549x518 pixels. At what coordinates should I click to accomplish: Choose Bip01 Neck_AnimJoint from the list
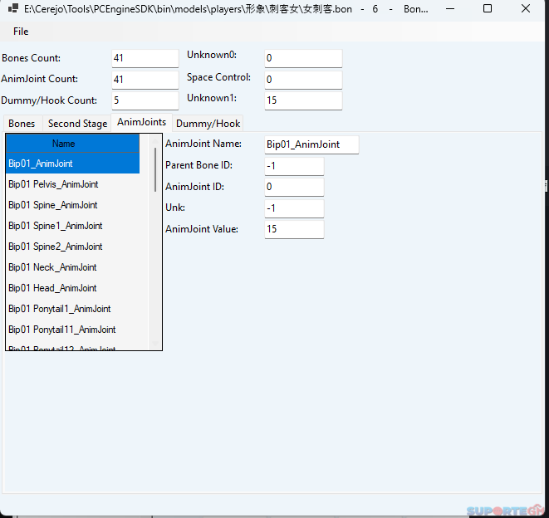[52, 267]
